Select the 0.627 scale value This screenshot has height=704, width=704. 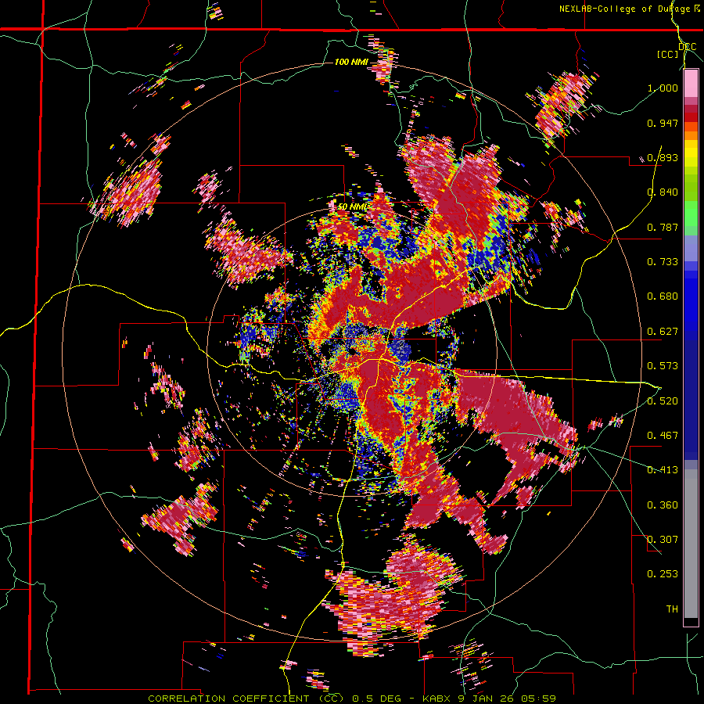(663, 332)
